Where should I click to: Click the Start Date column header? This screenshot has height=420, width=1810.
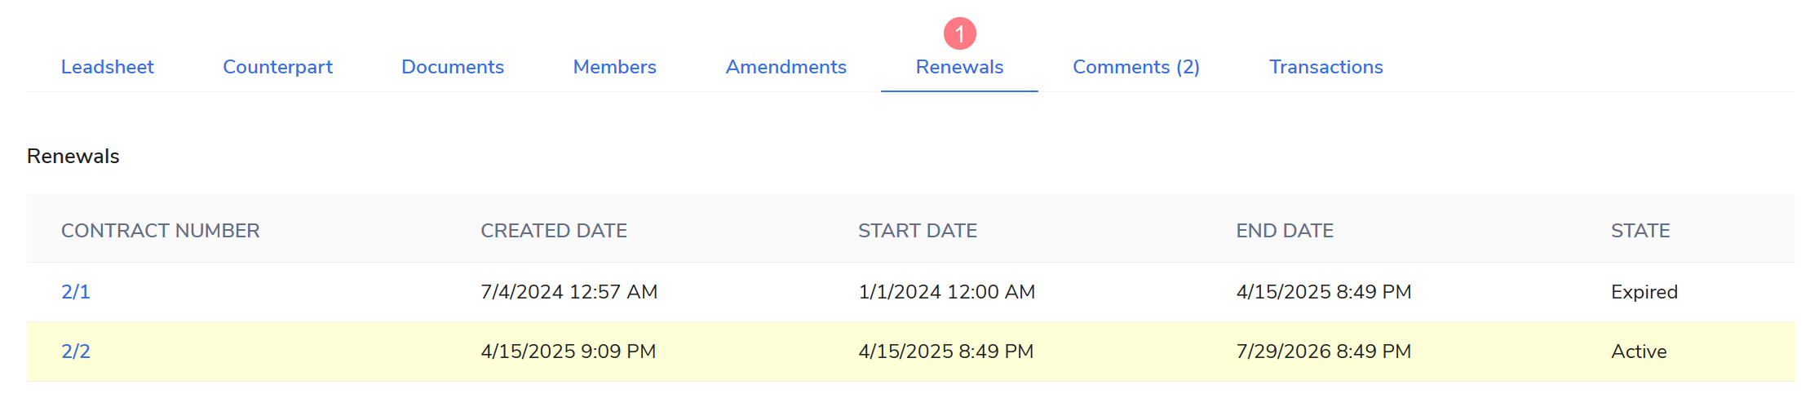(x=918, y=231)
